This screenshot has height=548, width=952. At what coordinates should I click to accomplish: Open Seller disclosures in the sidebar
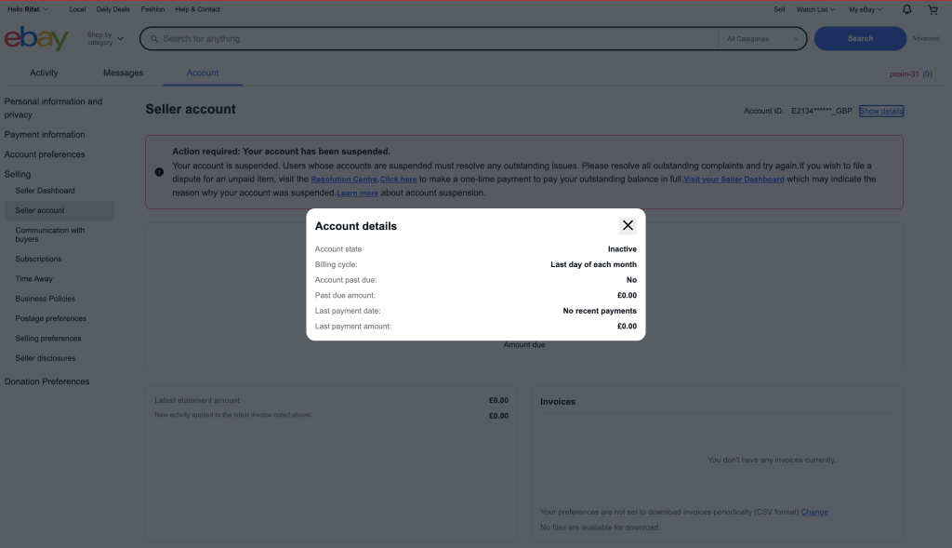pos(46,358)
